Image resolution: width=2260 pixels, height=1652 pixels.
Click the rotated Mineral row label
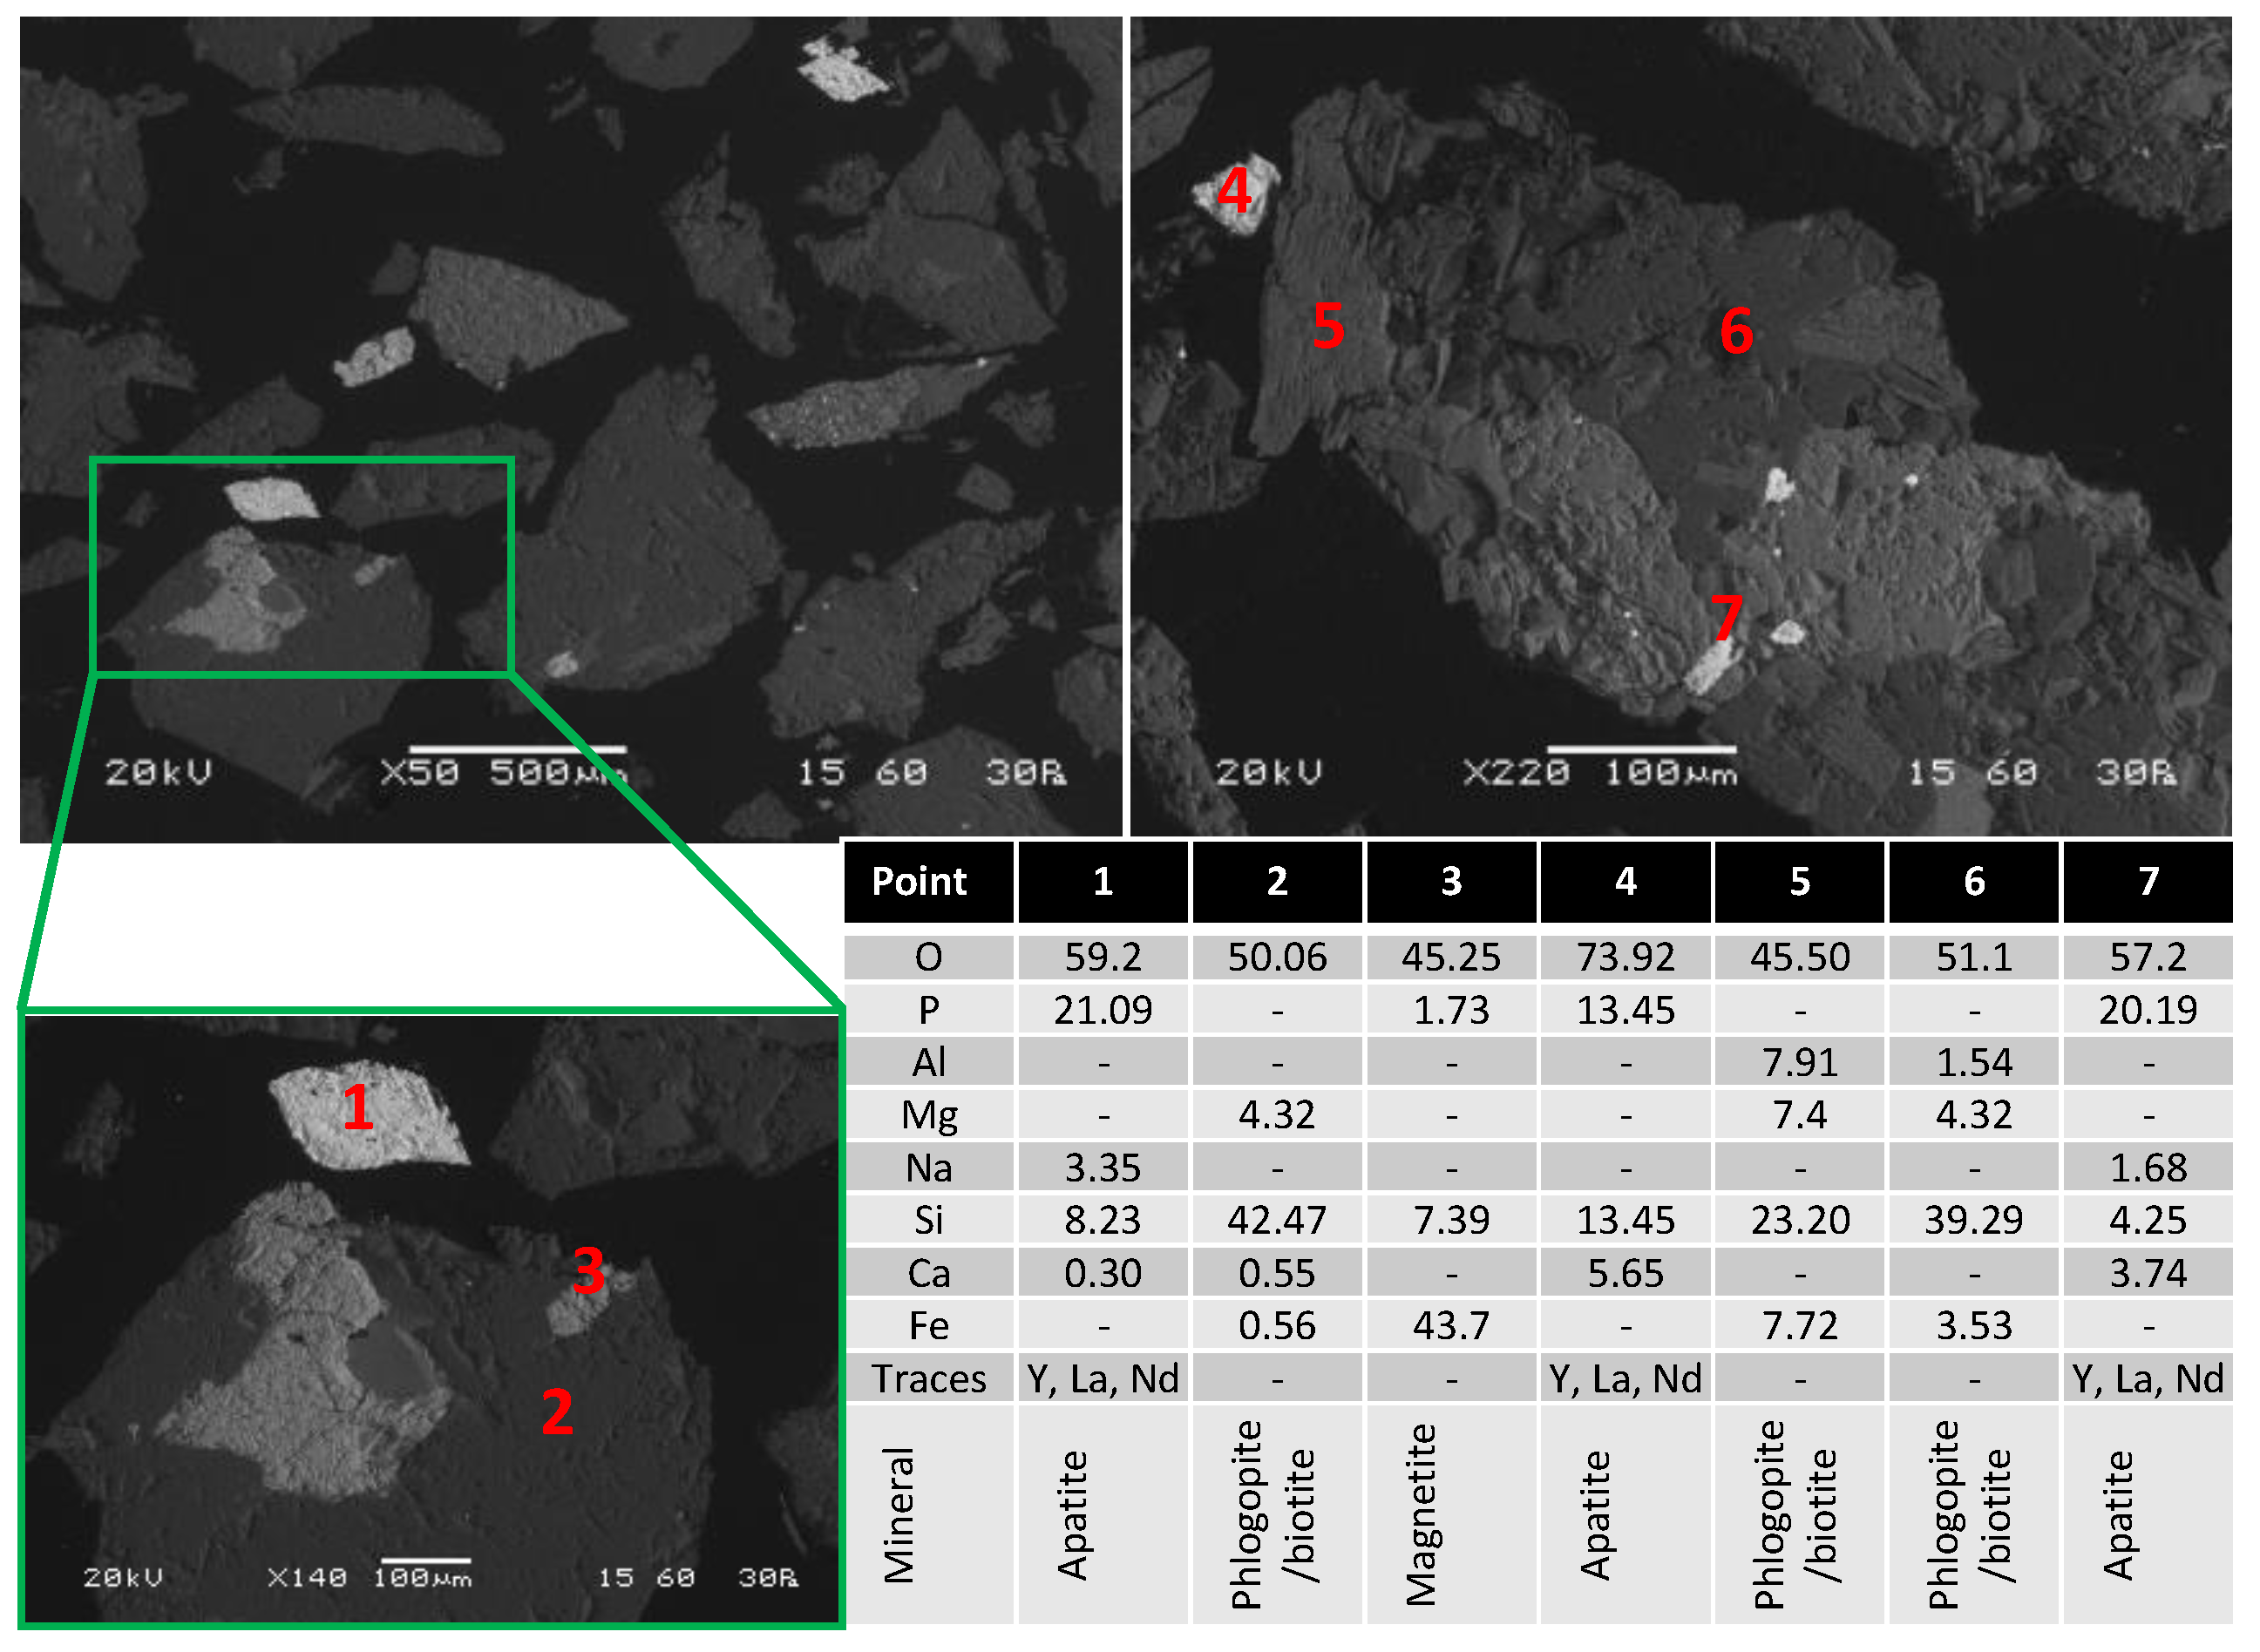(899, 1514)
